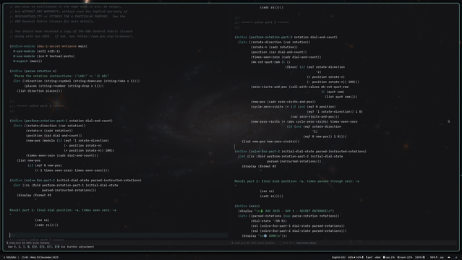Click '(define (perform-rotation-part-2' definition line

(286, 37)
